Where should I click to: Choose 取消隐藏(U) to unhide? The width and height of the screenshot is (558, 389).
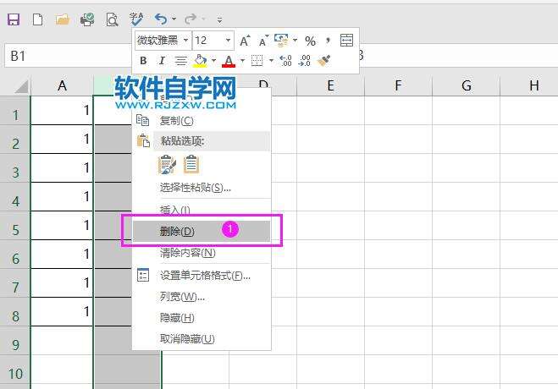202,339
